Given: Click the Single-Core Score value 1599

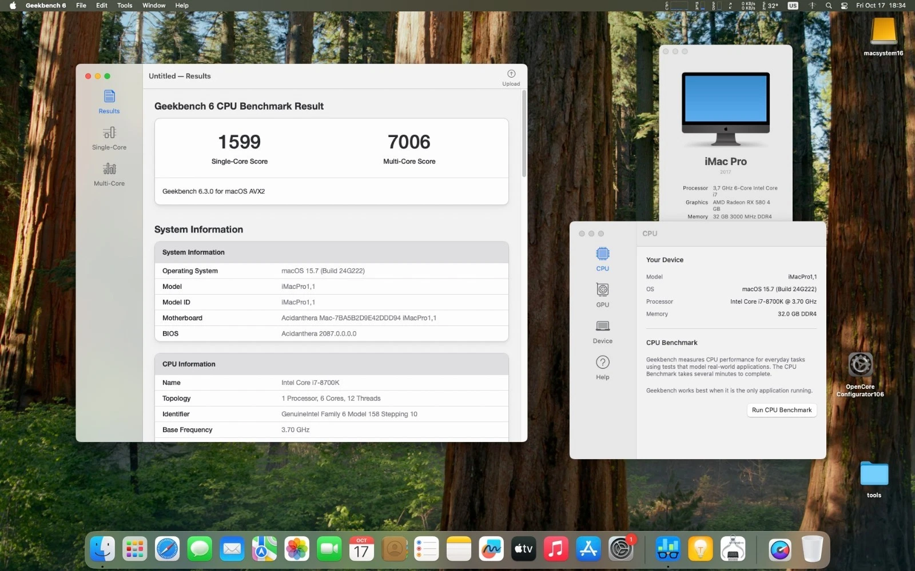Looking at the screenshot, I should tap(240, 142).
